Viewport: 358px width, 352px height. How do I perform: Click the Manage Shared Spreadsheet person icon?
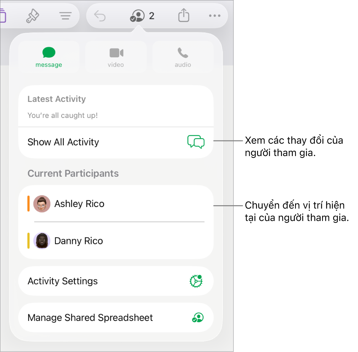click(x=198, y=318)
